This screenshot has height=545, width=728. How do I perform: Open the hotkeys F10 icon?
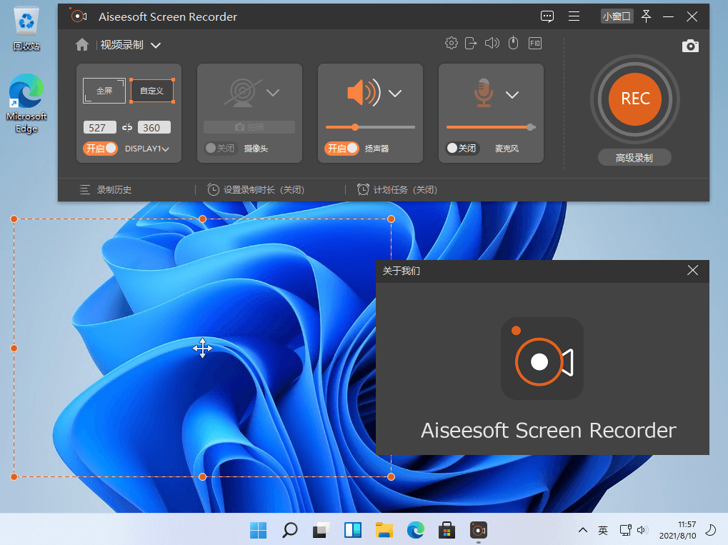(535, 43)
